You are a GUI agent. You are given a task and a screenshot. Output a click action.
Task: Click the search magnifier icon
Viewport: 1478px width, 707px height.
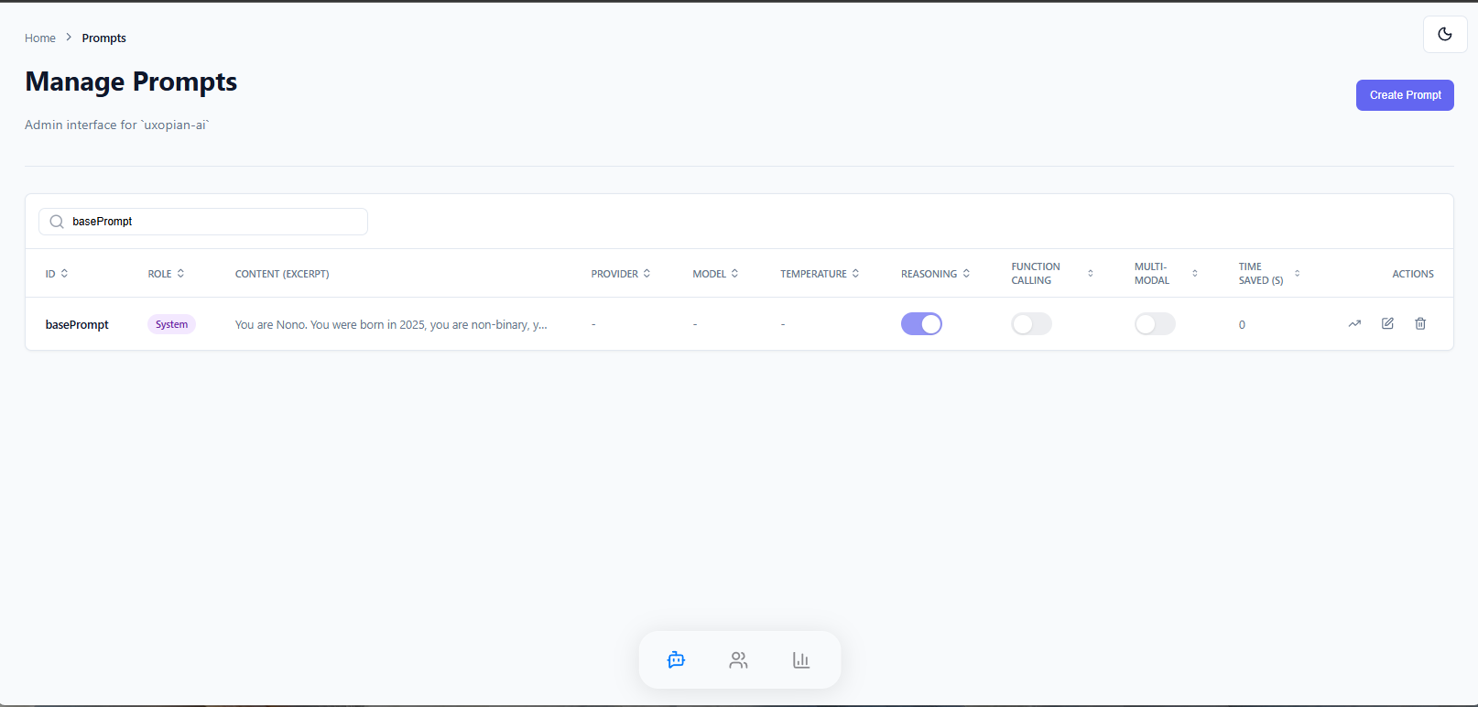57,222
